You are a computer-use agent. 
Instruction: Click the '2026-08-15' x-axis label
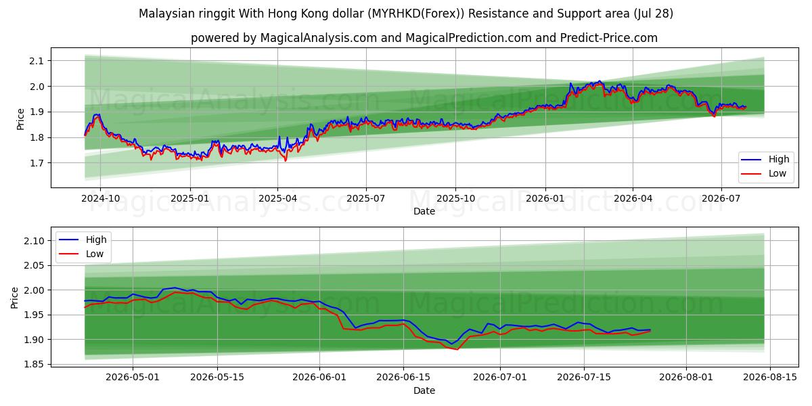(770, 377)
